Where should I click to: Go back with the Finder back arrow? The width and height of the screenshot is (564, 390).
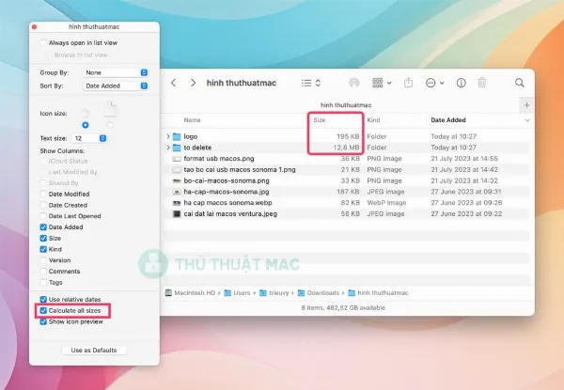(x=173, y=83)
